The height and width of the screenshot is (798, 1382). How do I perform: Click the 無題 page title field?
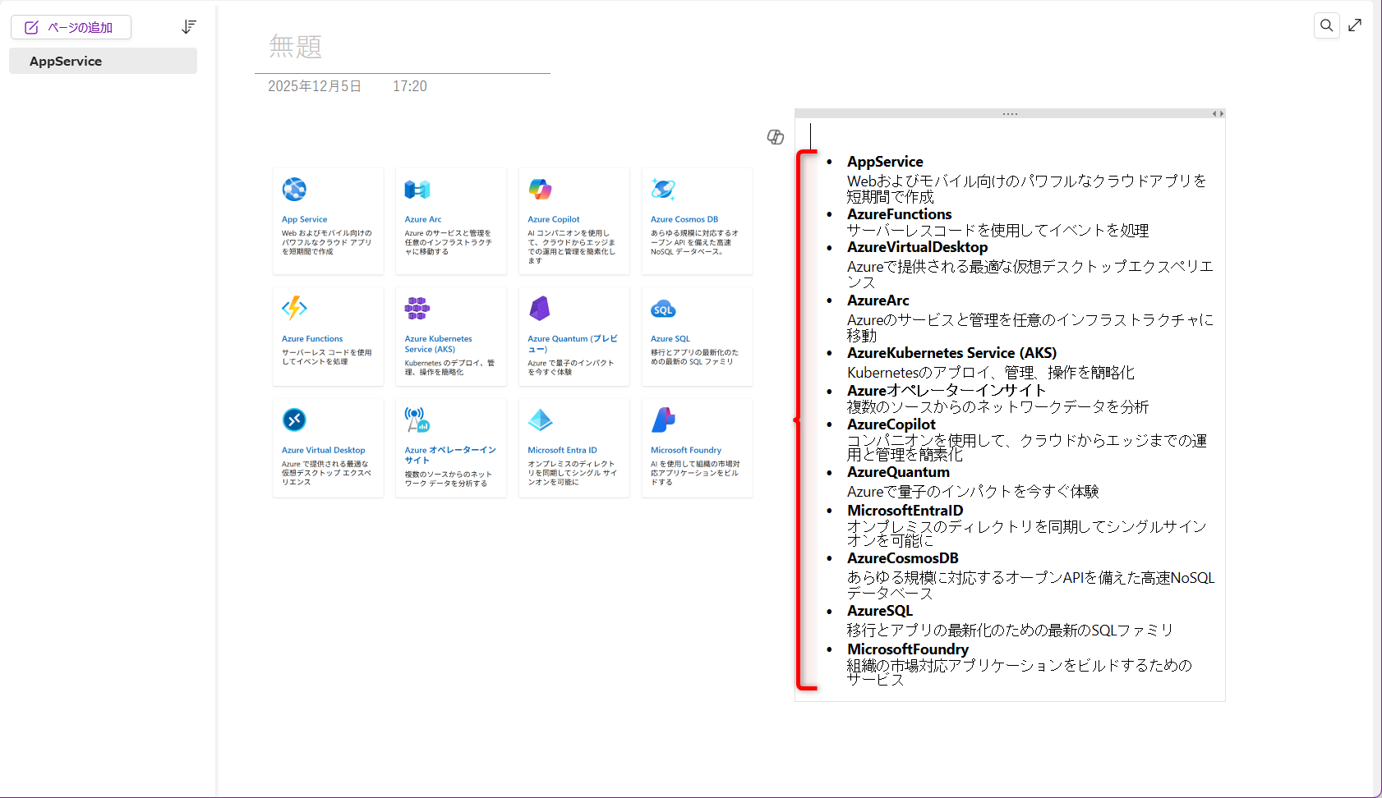[x=295, y=47]
